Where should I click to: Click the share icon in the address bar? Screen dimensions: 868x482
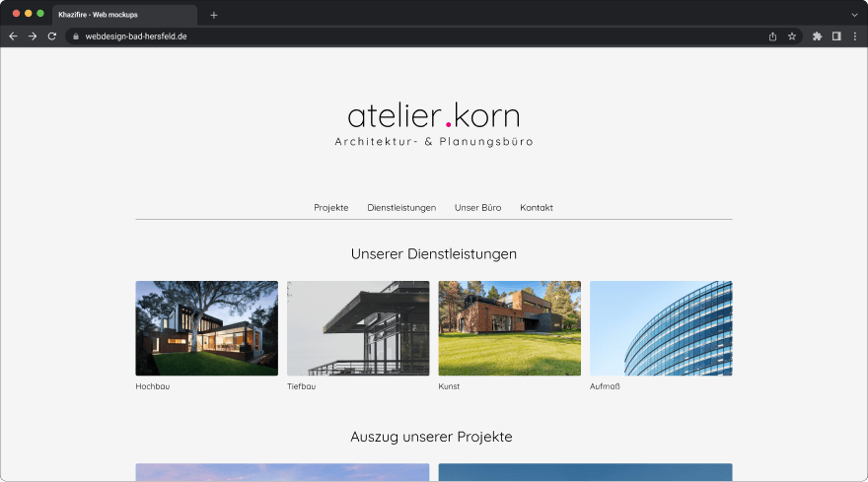click(772, 36)
